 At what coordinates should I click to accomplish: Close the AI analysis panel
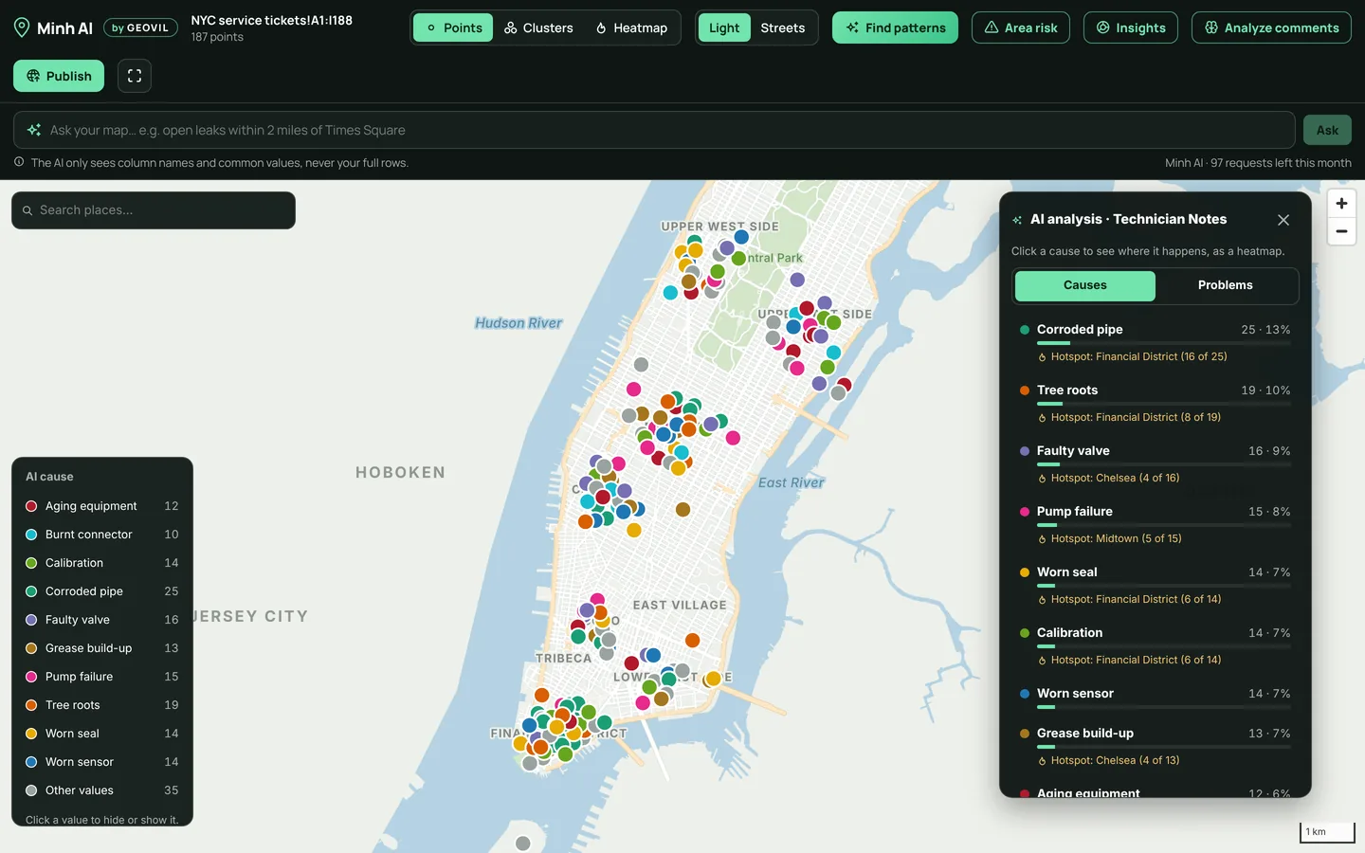click(1283, 220)
